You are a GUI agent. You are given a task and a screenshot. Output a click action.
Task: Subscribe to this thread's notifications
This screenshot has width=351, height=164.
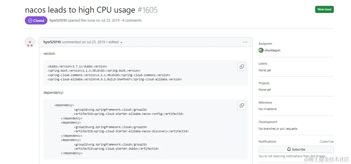(x=296, y=149)
